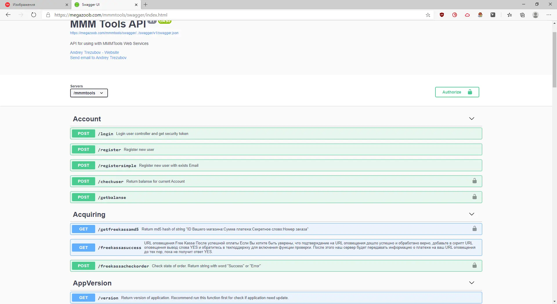Open a new browser tab
Screen dimensions: 557x304
pos(146,5)
